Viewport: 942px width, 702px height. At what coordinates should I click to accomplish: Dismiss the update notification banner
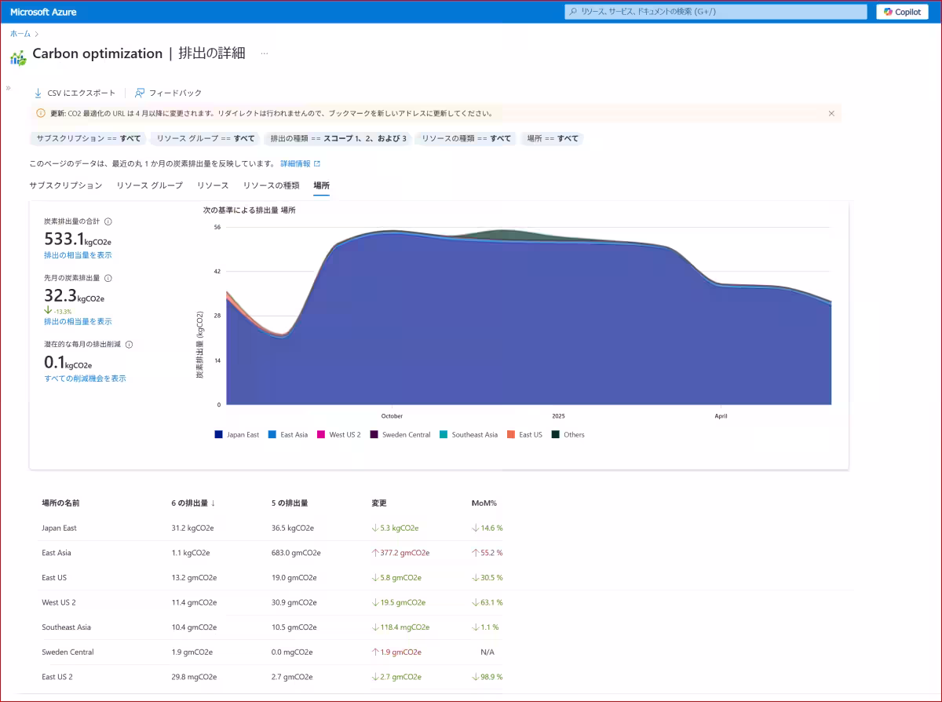click(831, 113)
